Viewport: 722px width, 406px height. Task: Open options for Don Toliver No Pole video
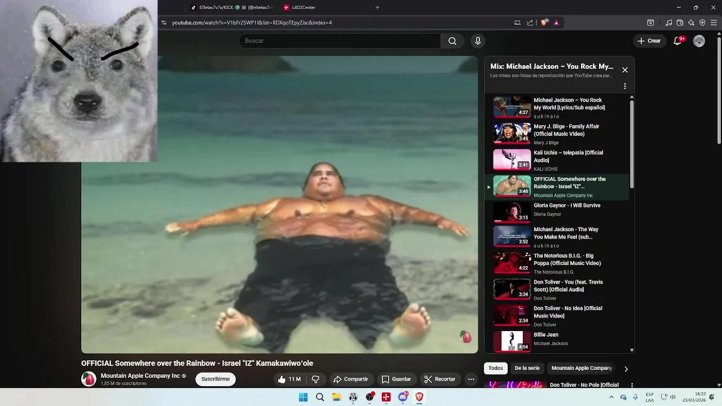pyautogui.click(x=632, y=385)
